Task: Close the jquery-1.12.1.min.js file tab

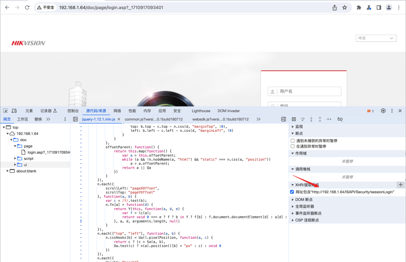Action: pos(119,119)
